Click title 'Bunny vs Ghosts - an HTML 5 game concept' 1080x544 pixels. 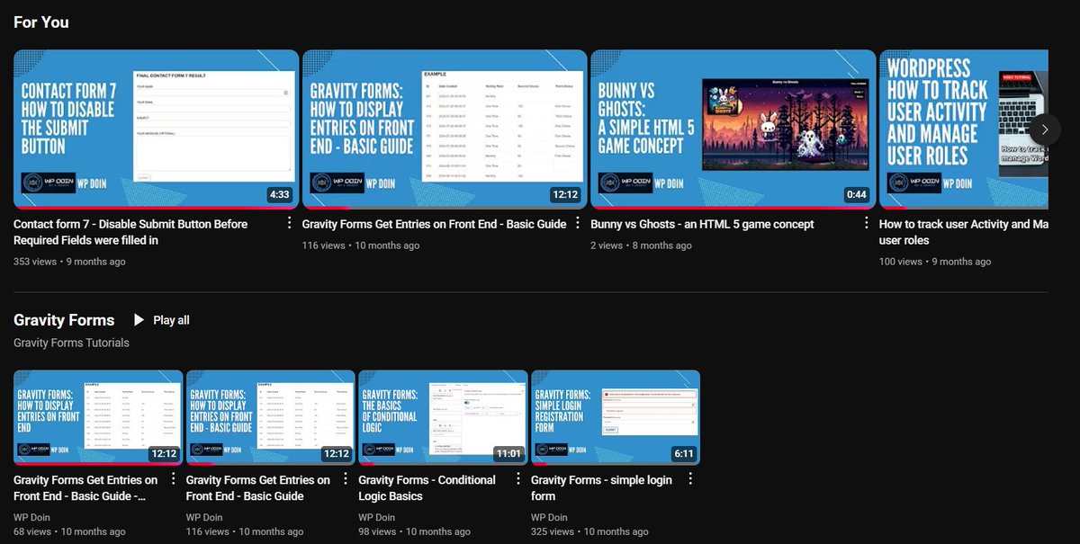click(x=702, y=224)
